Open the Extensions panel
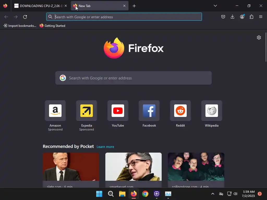The image size is (267, 200). pyautogui.click(x=251, y=17)
